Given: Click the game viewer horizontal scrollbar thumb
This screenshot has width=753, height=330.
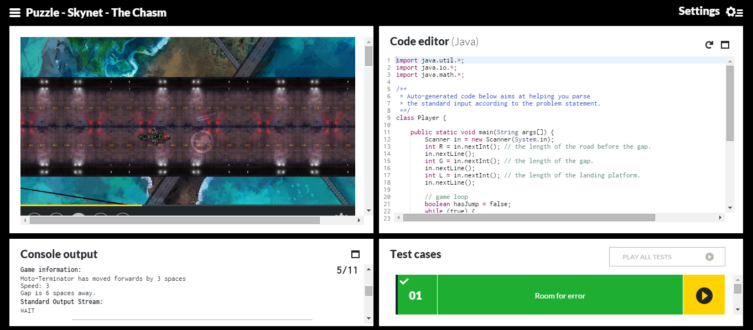Looking at the screenshot, I should [175, 220].
